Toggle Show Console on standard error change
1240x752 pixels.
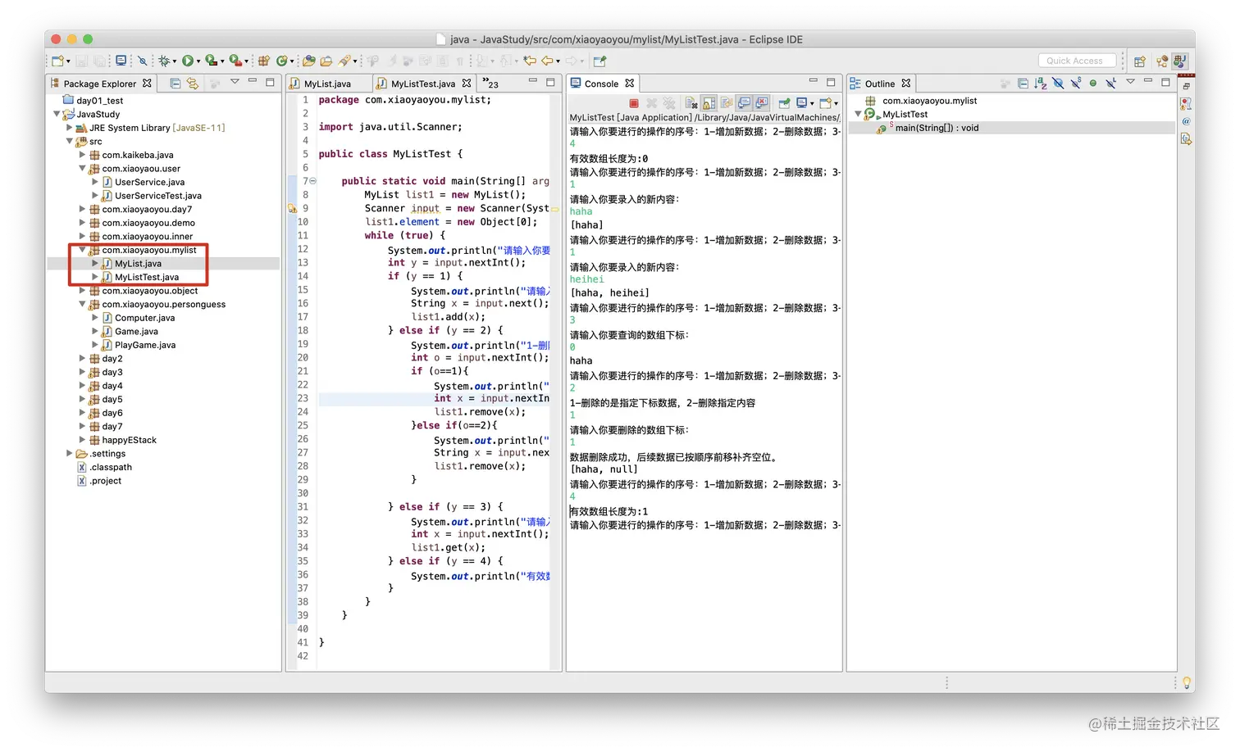[x=762, y=103]
